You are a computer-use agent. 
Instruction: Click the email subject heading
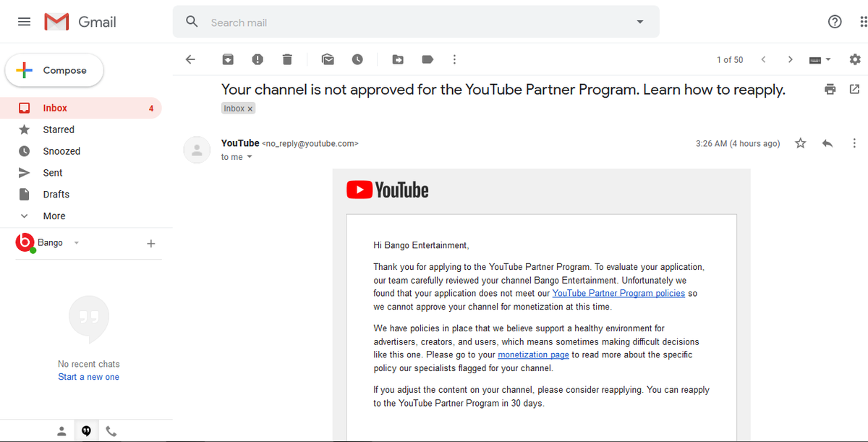pyautogui.click(x=503, y=90)
